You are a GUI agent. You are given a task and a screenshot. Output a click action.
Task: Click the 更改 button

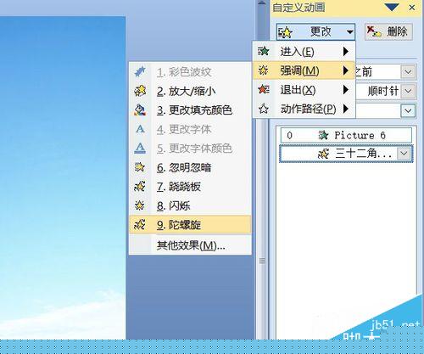315,31
